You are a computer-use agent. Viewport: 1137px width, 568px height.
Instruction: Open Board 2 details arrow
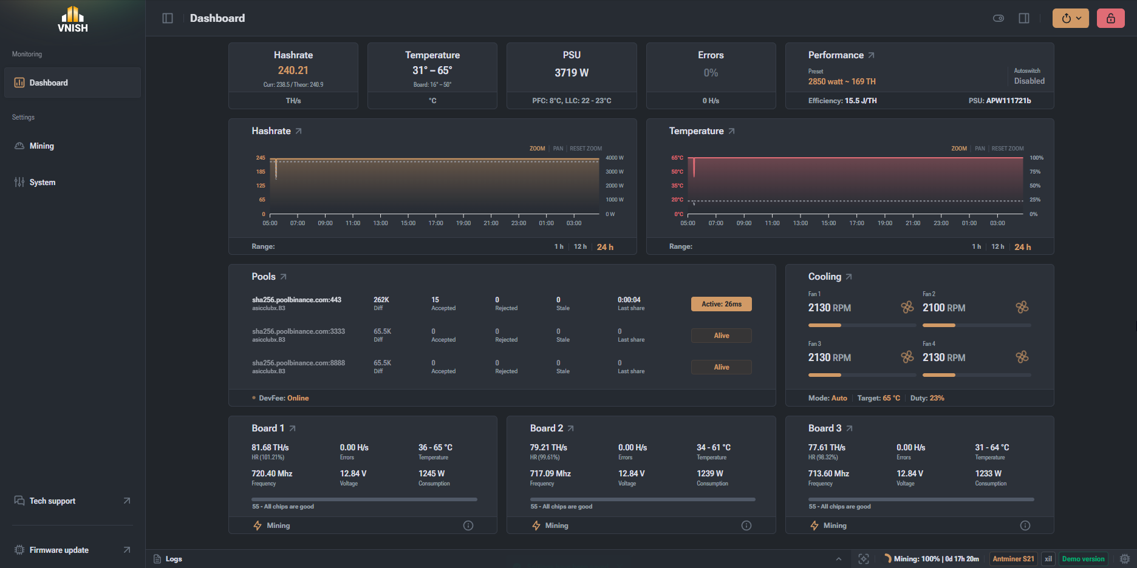click(x=570, y=428)
